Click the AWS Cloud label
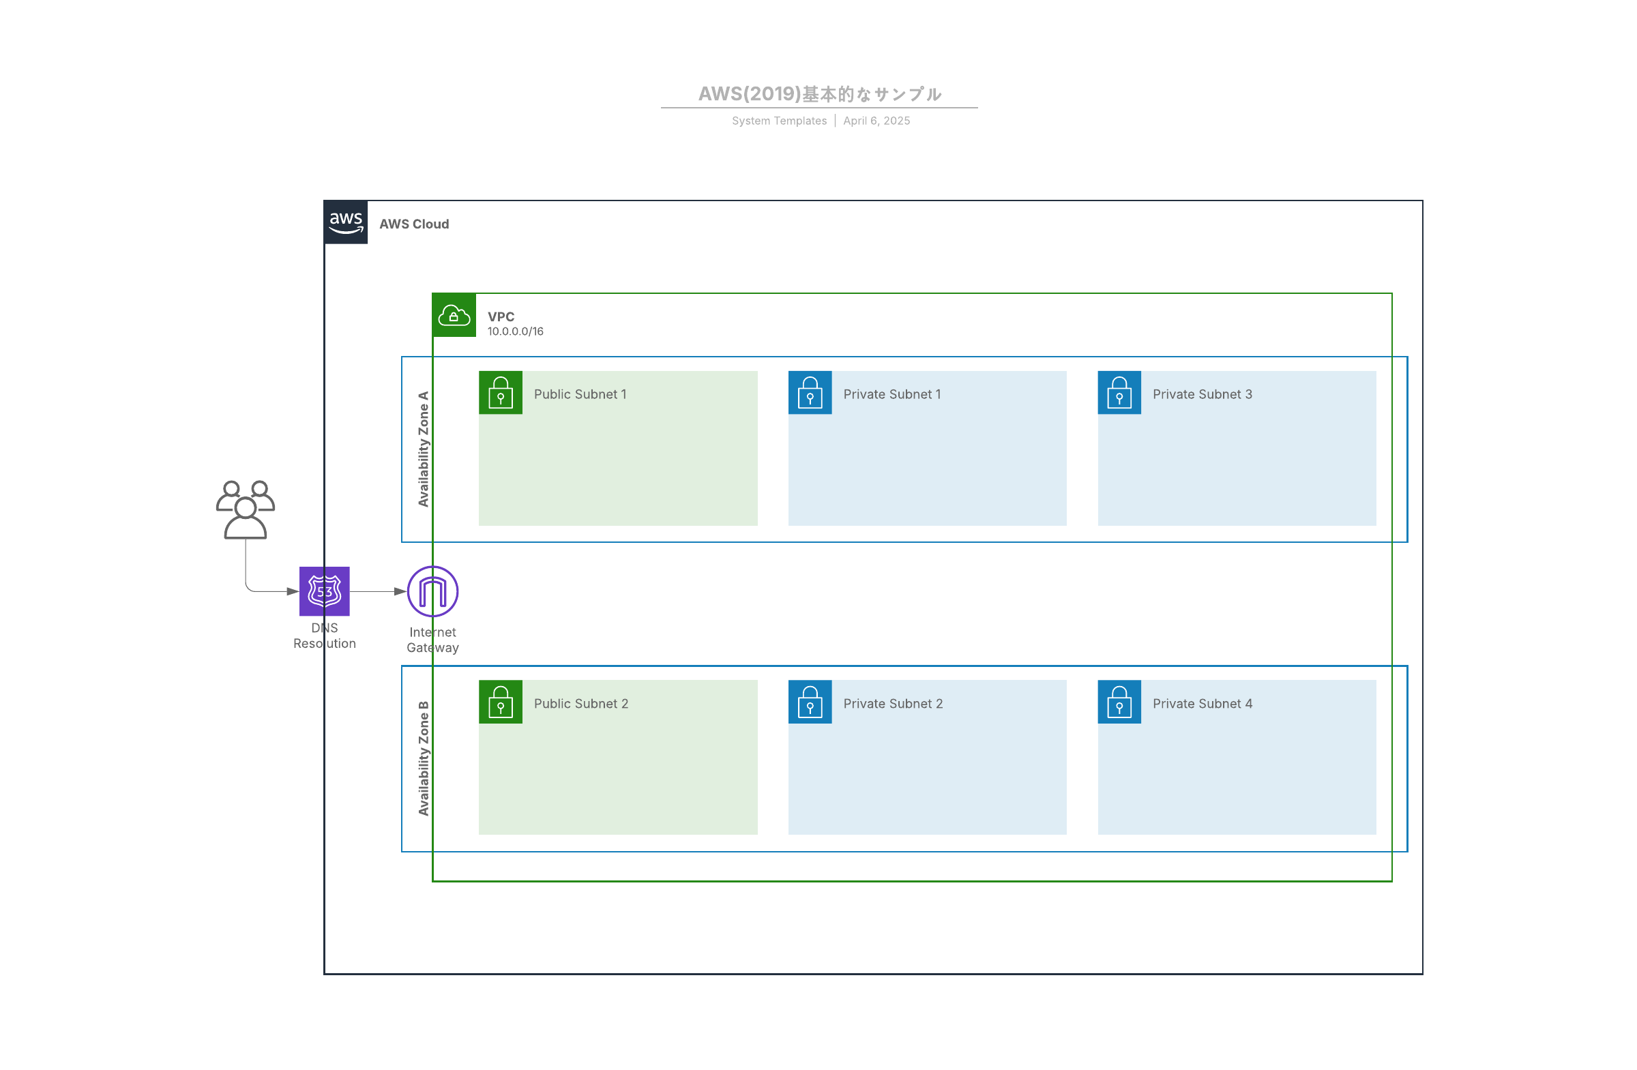 [x=414, y=224]
